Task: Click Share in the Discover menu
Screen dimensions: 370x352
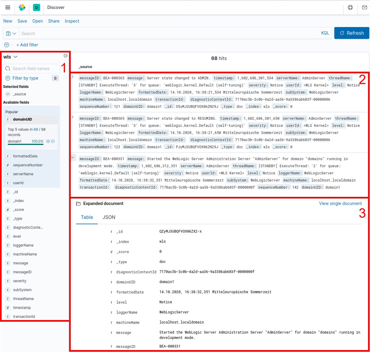Action: click(54, 21)
